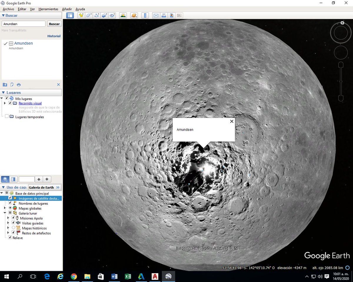Expand the Mapas históricos node
353x282 pixels.
pyautogui.click(x=8, y=228)
